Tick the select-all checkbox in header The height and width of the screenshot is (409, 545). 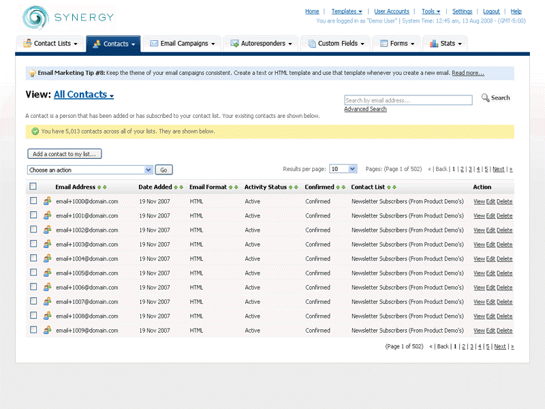(x=33, y=187)
